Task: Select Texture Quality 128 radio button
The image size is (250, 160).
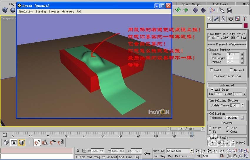Action: pos(218,38)
